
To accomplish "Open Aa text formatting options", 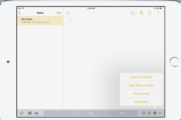I will click(x=36, y=113).
